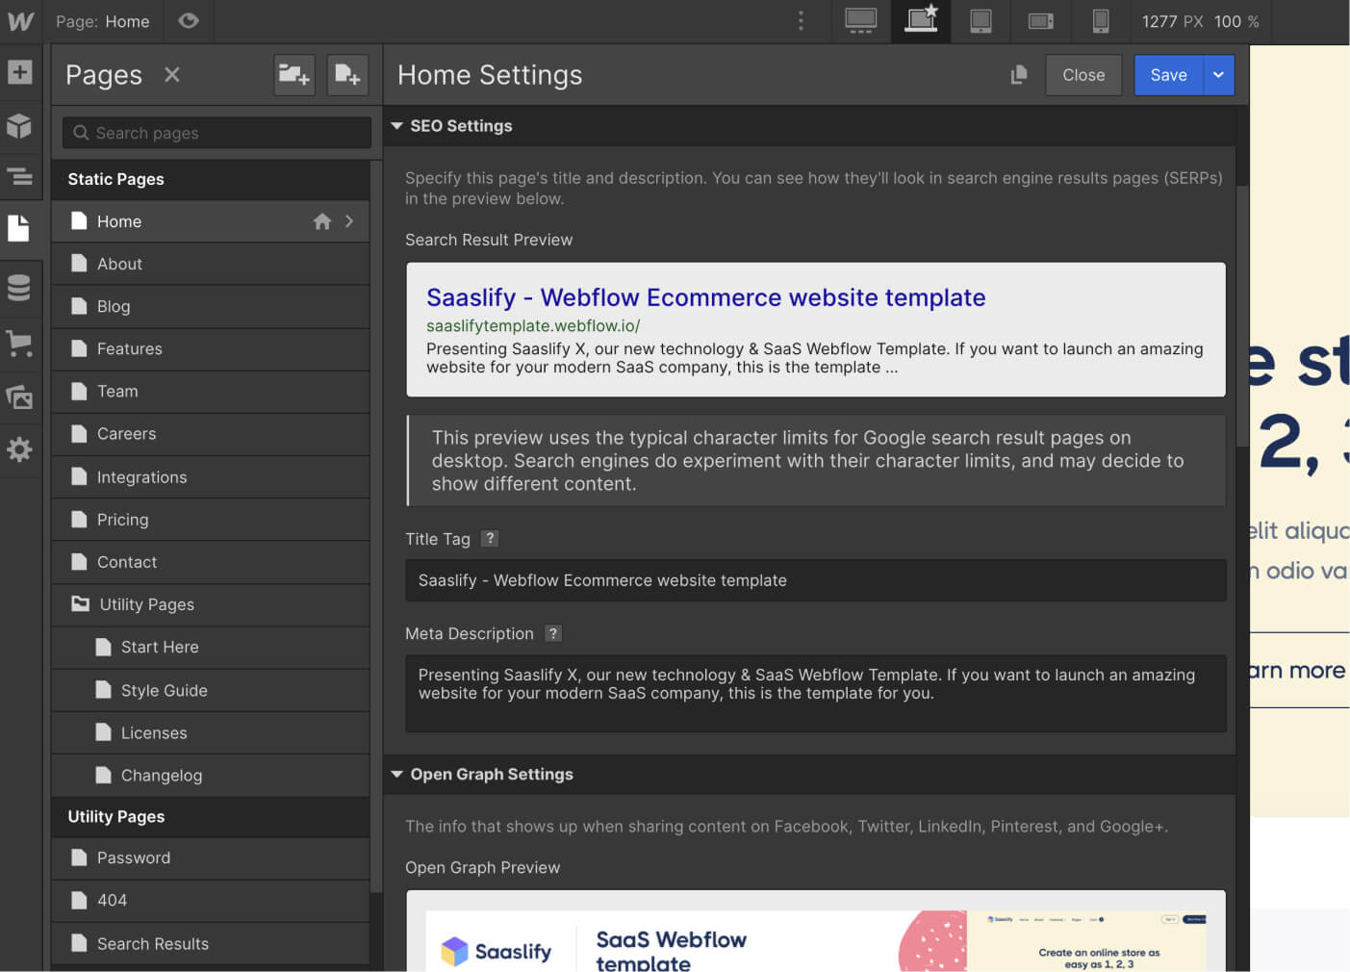Collapse the SEO Settings section
Screen dimensions: 1350x972
click(397, 125)
